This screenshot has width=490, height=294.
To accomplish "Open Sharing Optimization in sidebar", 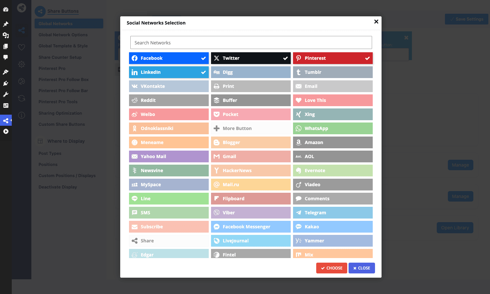I will pyautogui.click(x=60, y=113).
